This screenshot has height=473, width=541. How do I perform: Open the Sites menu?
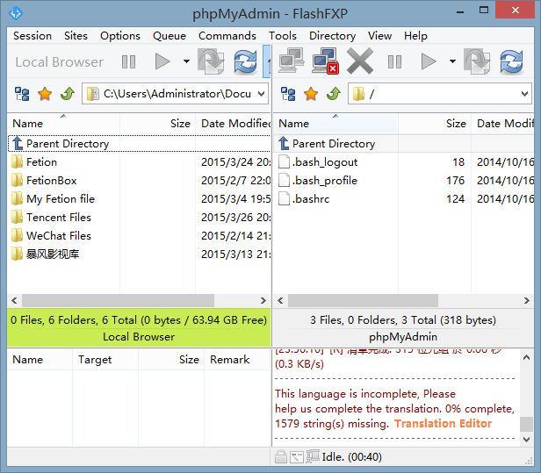(76, 36)
